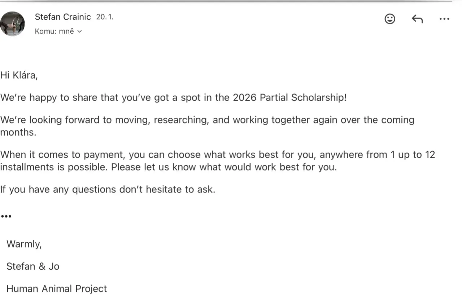Click the Warmly sign-off text
The height and width of the screenshot is (305, 462).
[x=24, y=244]
